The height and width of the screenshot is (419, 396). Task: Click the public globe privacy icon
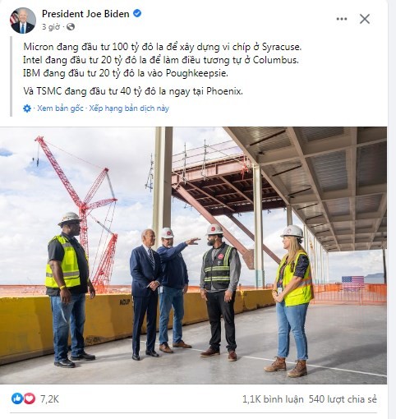click(71, 27)
